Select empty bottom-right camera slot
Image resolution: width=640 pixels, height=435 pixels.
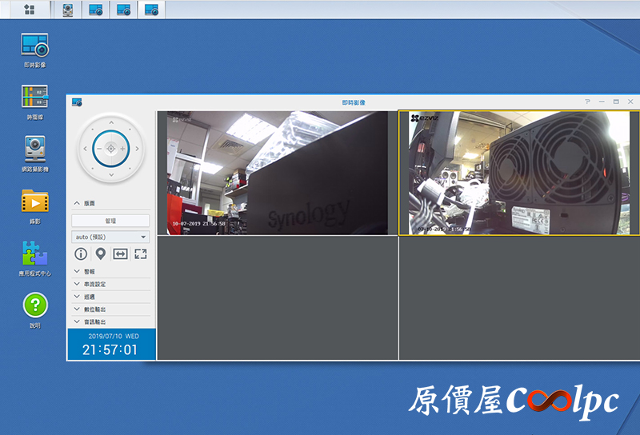pyautogui.click(x=519, y=298)
